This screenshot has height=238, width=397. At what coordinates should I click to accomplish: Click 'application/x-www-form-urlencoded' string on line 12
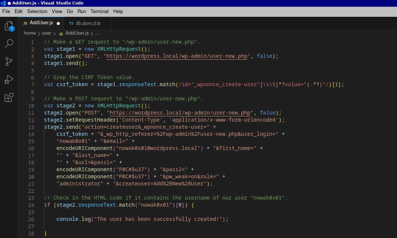[x=224, y=120]
